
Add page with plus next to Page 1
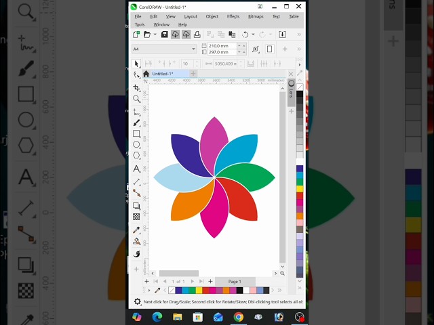210,282
